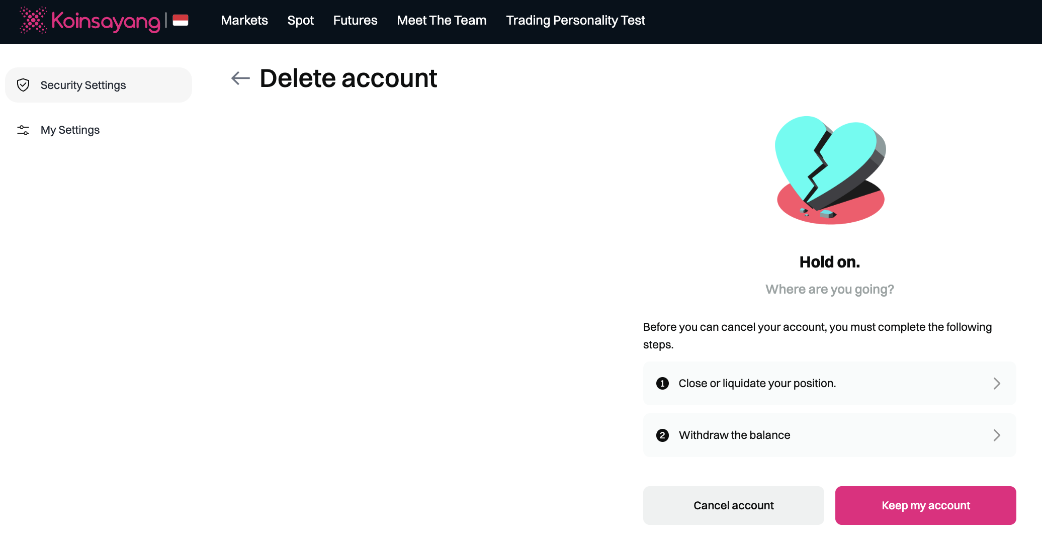Open the Futures menu item

pyautogui.click(x=355, y=21)
